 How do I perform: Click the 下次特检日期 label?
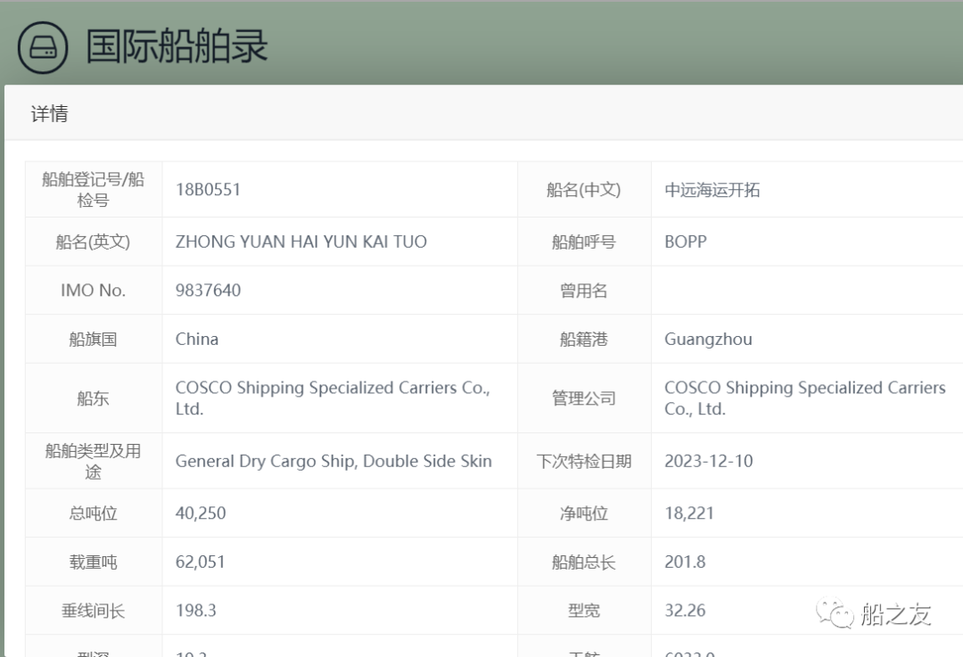[583, 461]
